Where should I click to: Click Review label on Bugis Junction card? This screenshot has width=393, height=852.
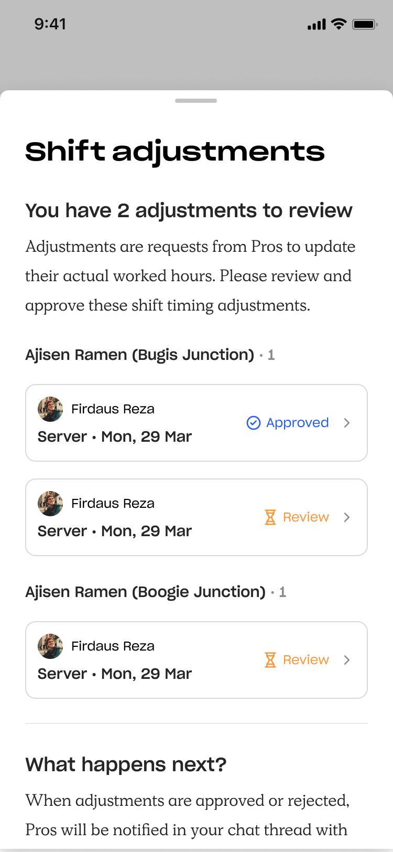point(306,517)
